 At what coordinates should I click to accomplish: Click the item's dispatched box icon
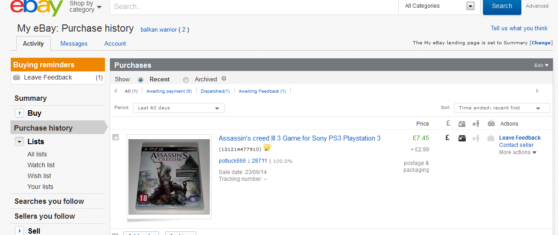[462, 138]
